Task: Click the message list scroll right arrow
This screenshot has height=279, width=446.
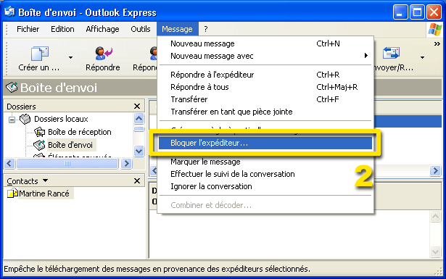Action: 435,170
